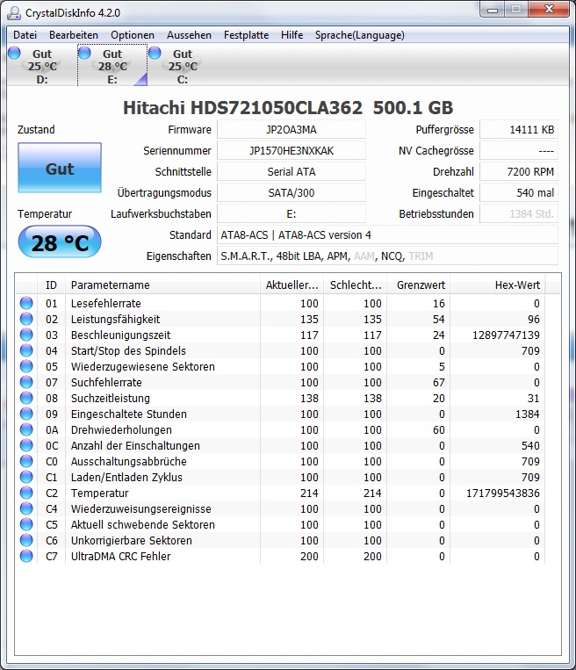Screen dimensions: 576x670
Task: Click status orb for Ausschaltungsabbrüche row
Action: pyautogui.click(x=26, y=461)
